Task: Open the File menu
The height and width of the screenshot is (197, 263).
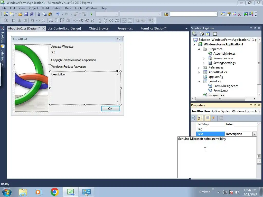Action: click(x=4, y=8)
